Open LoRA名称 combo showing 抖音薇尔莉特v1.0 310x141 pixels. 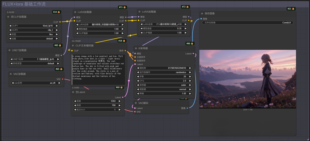(100, 25)
